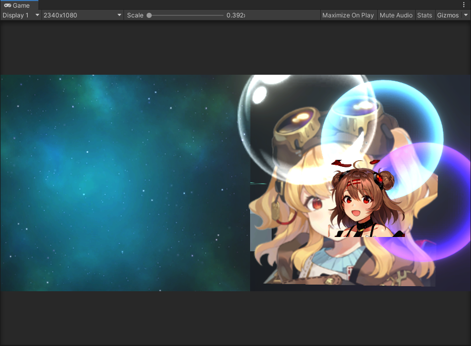Screen dimensions: 471x346
Task: Open the Game panel three-dot options menu
Action: pos(464,5)
